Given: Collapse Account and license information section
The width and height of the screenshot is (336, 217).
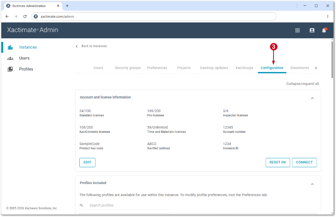Looking at the screenshot, I should pos(312,98).
